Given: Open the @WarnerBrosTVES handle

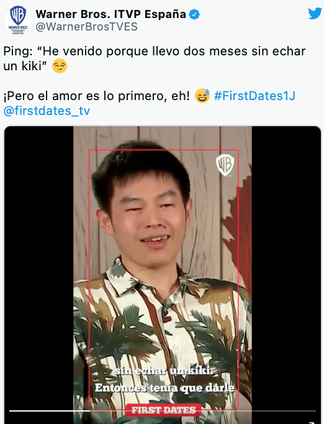Looking at the screenshot, I should (x=87, y=27).
